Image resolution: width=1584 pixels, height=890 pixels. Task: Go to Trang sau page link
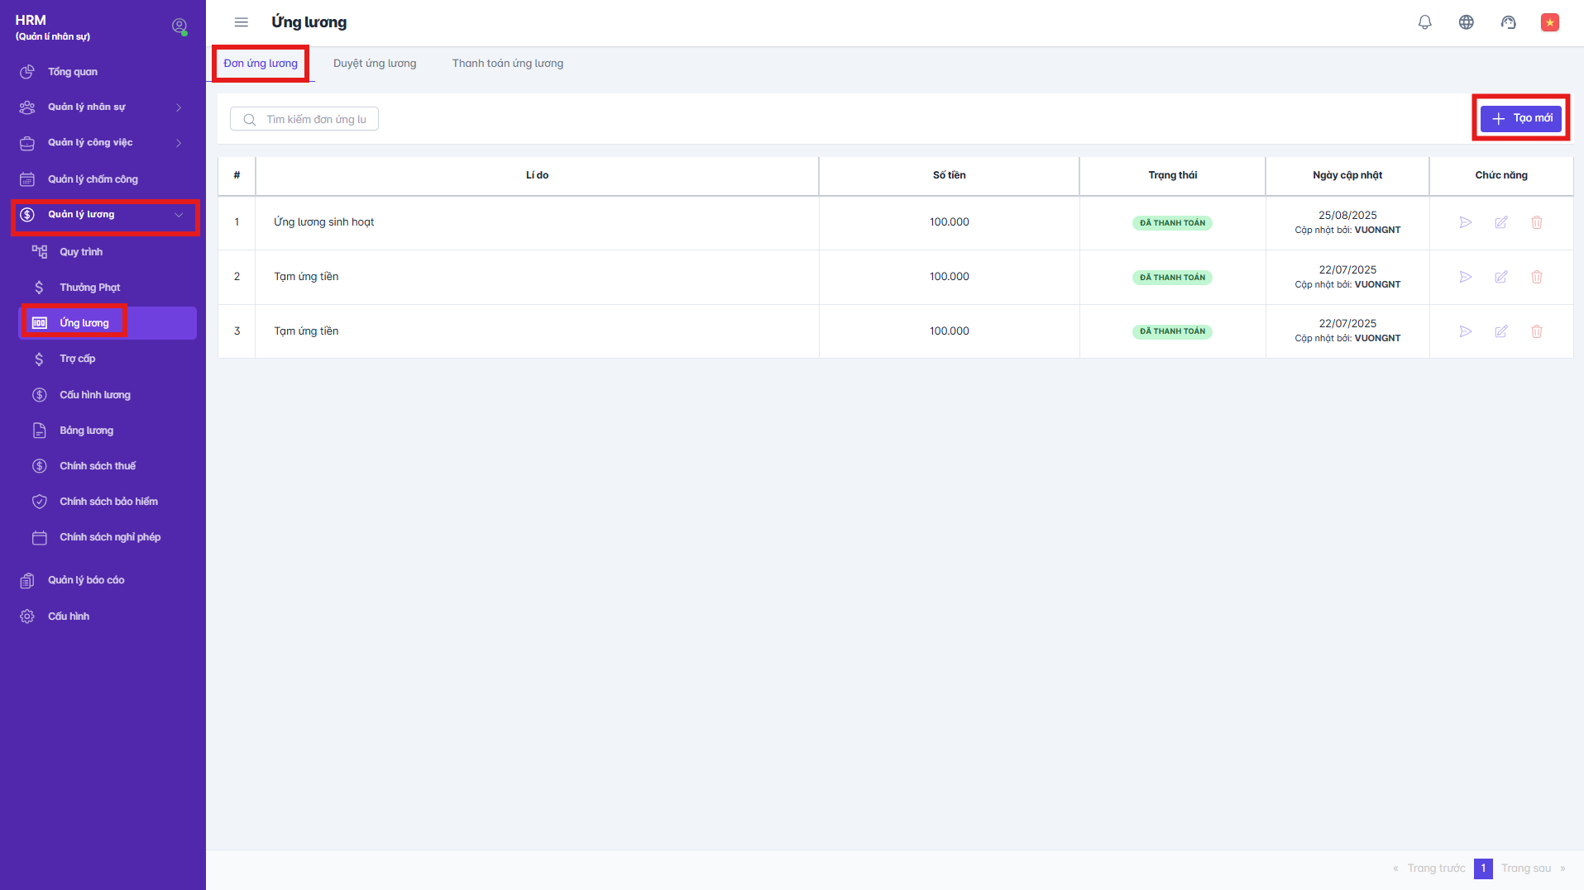coord(1526,869)
